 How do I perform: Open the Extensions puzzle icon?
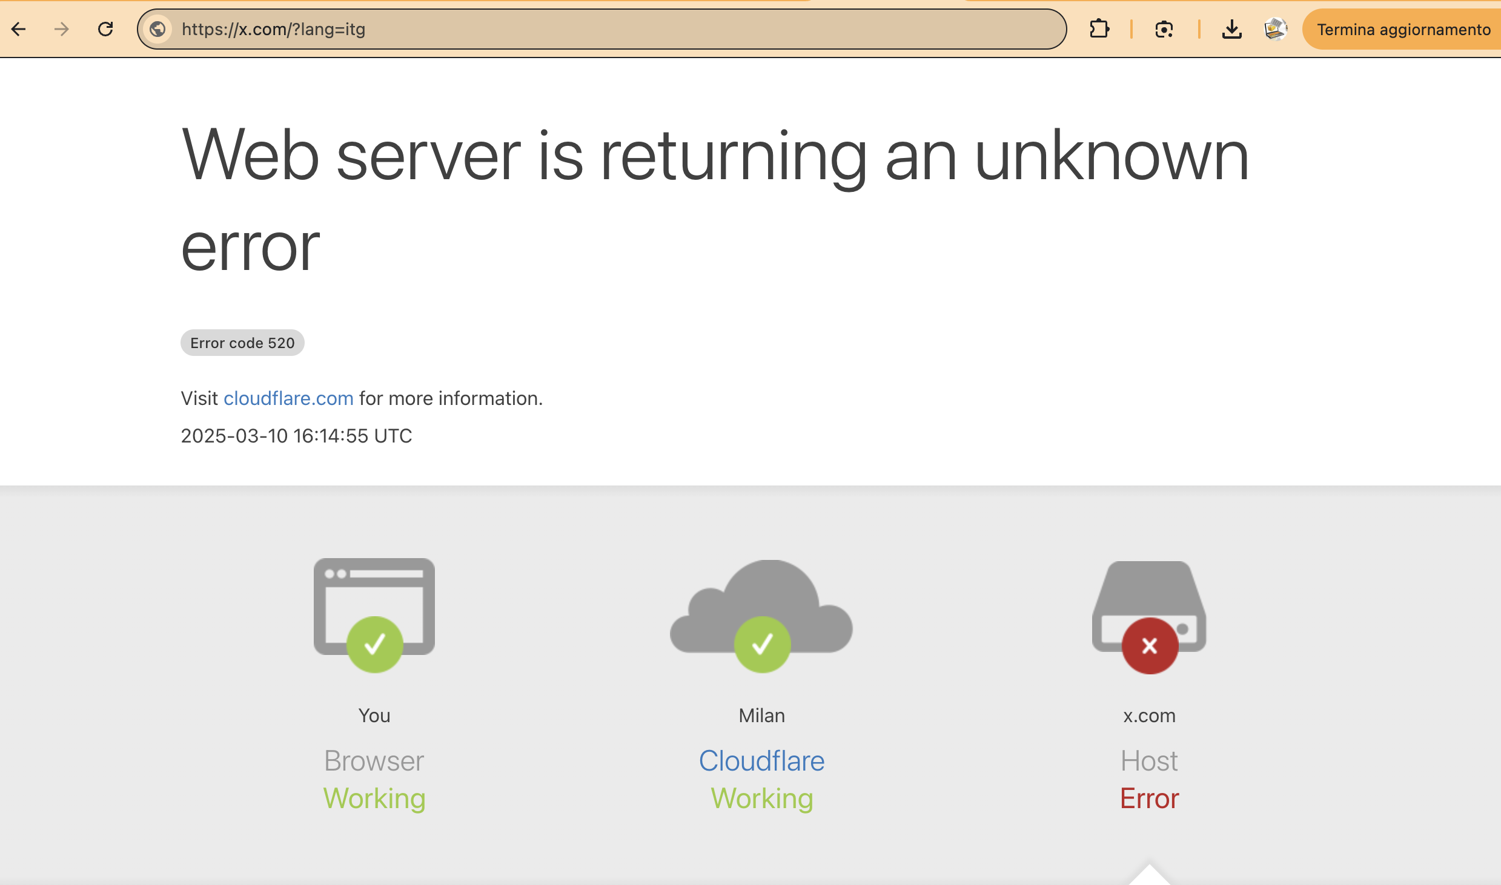click(1099, 29)
